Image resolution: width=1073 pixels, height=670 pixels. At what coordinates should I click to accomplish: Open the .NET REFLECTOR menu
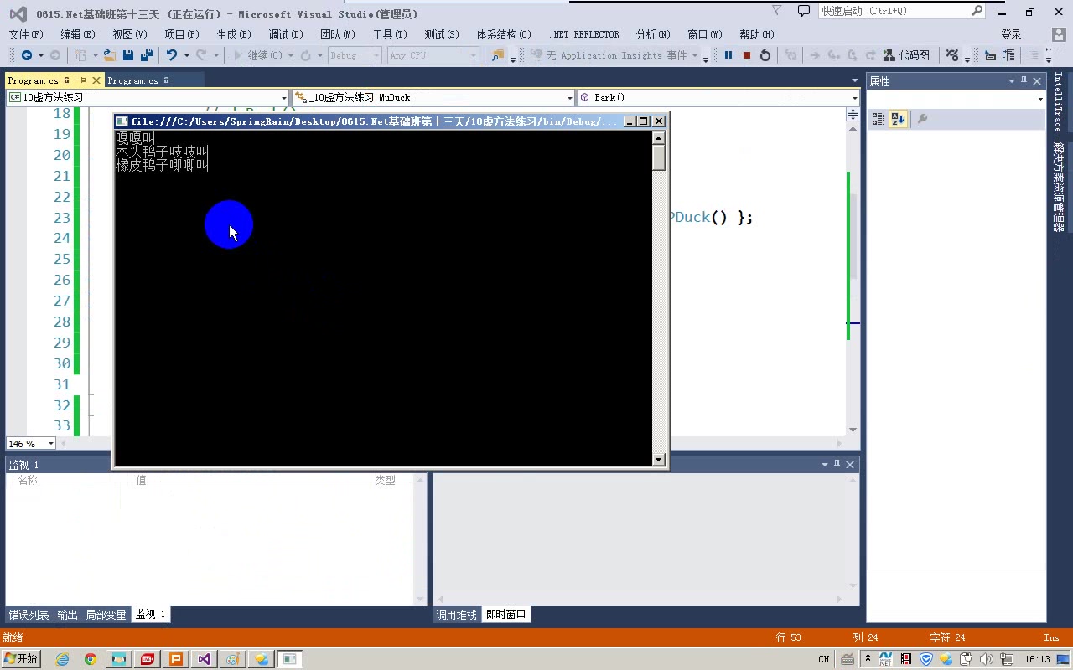(x=584, y=34)
